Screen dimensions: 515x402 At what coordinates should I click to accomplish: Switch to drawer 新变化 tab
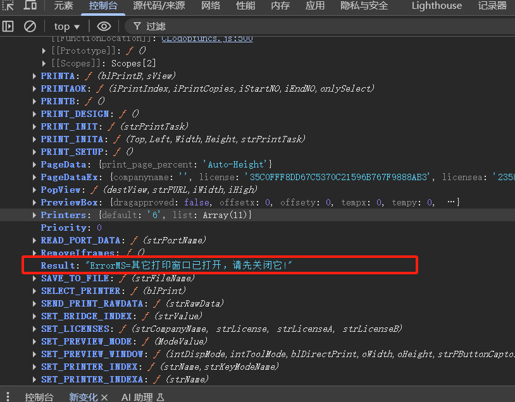[x=83, y=397]
